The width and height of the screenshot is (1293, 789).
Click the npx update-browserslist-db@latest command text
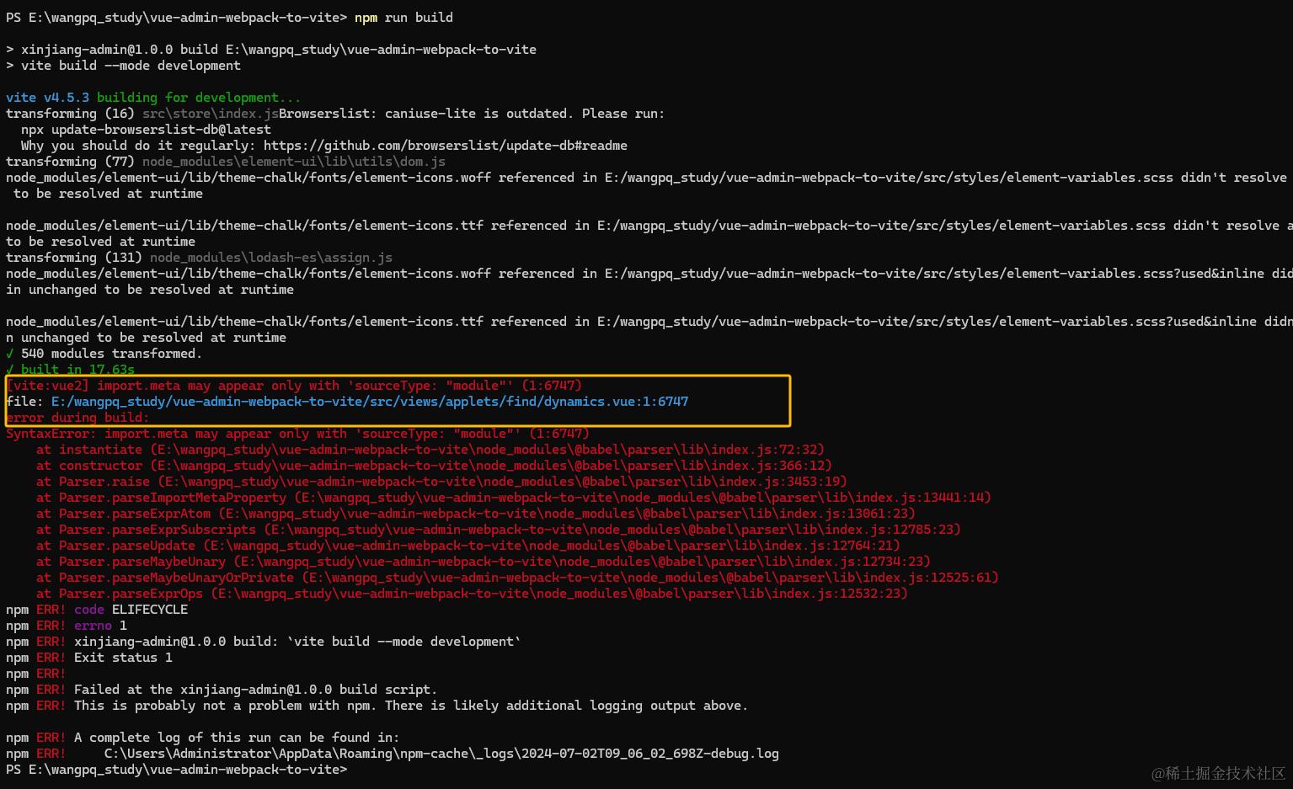tap(135, 129)
